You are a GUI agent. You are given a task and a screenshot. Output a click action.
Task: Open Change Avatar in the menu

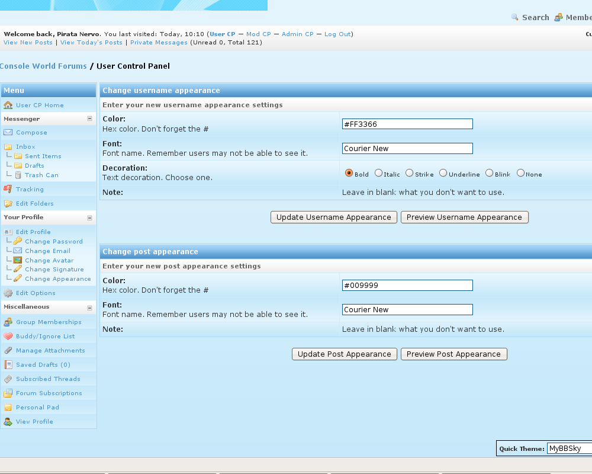pyautogui.click(x=49, y=261)
